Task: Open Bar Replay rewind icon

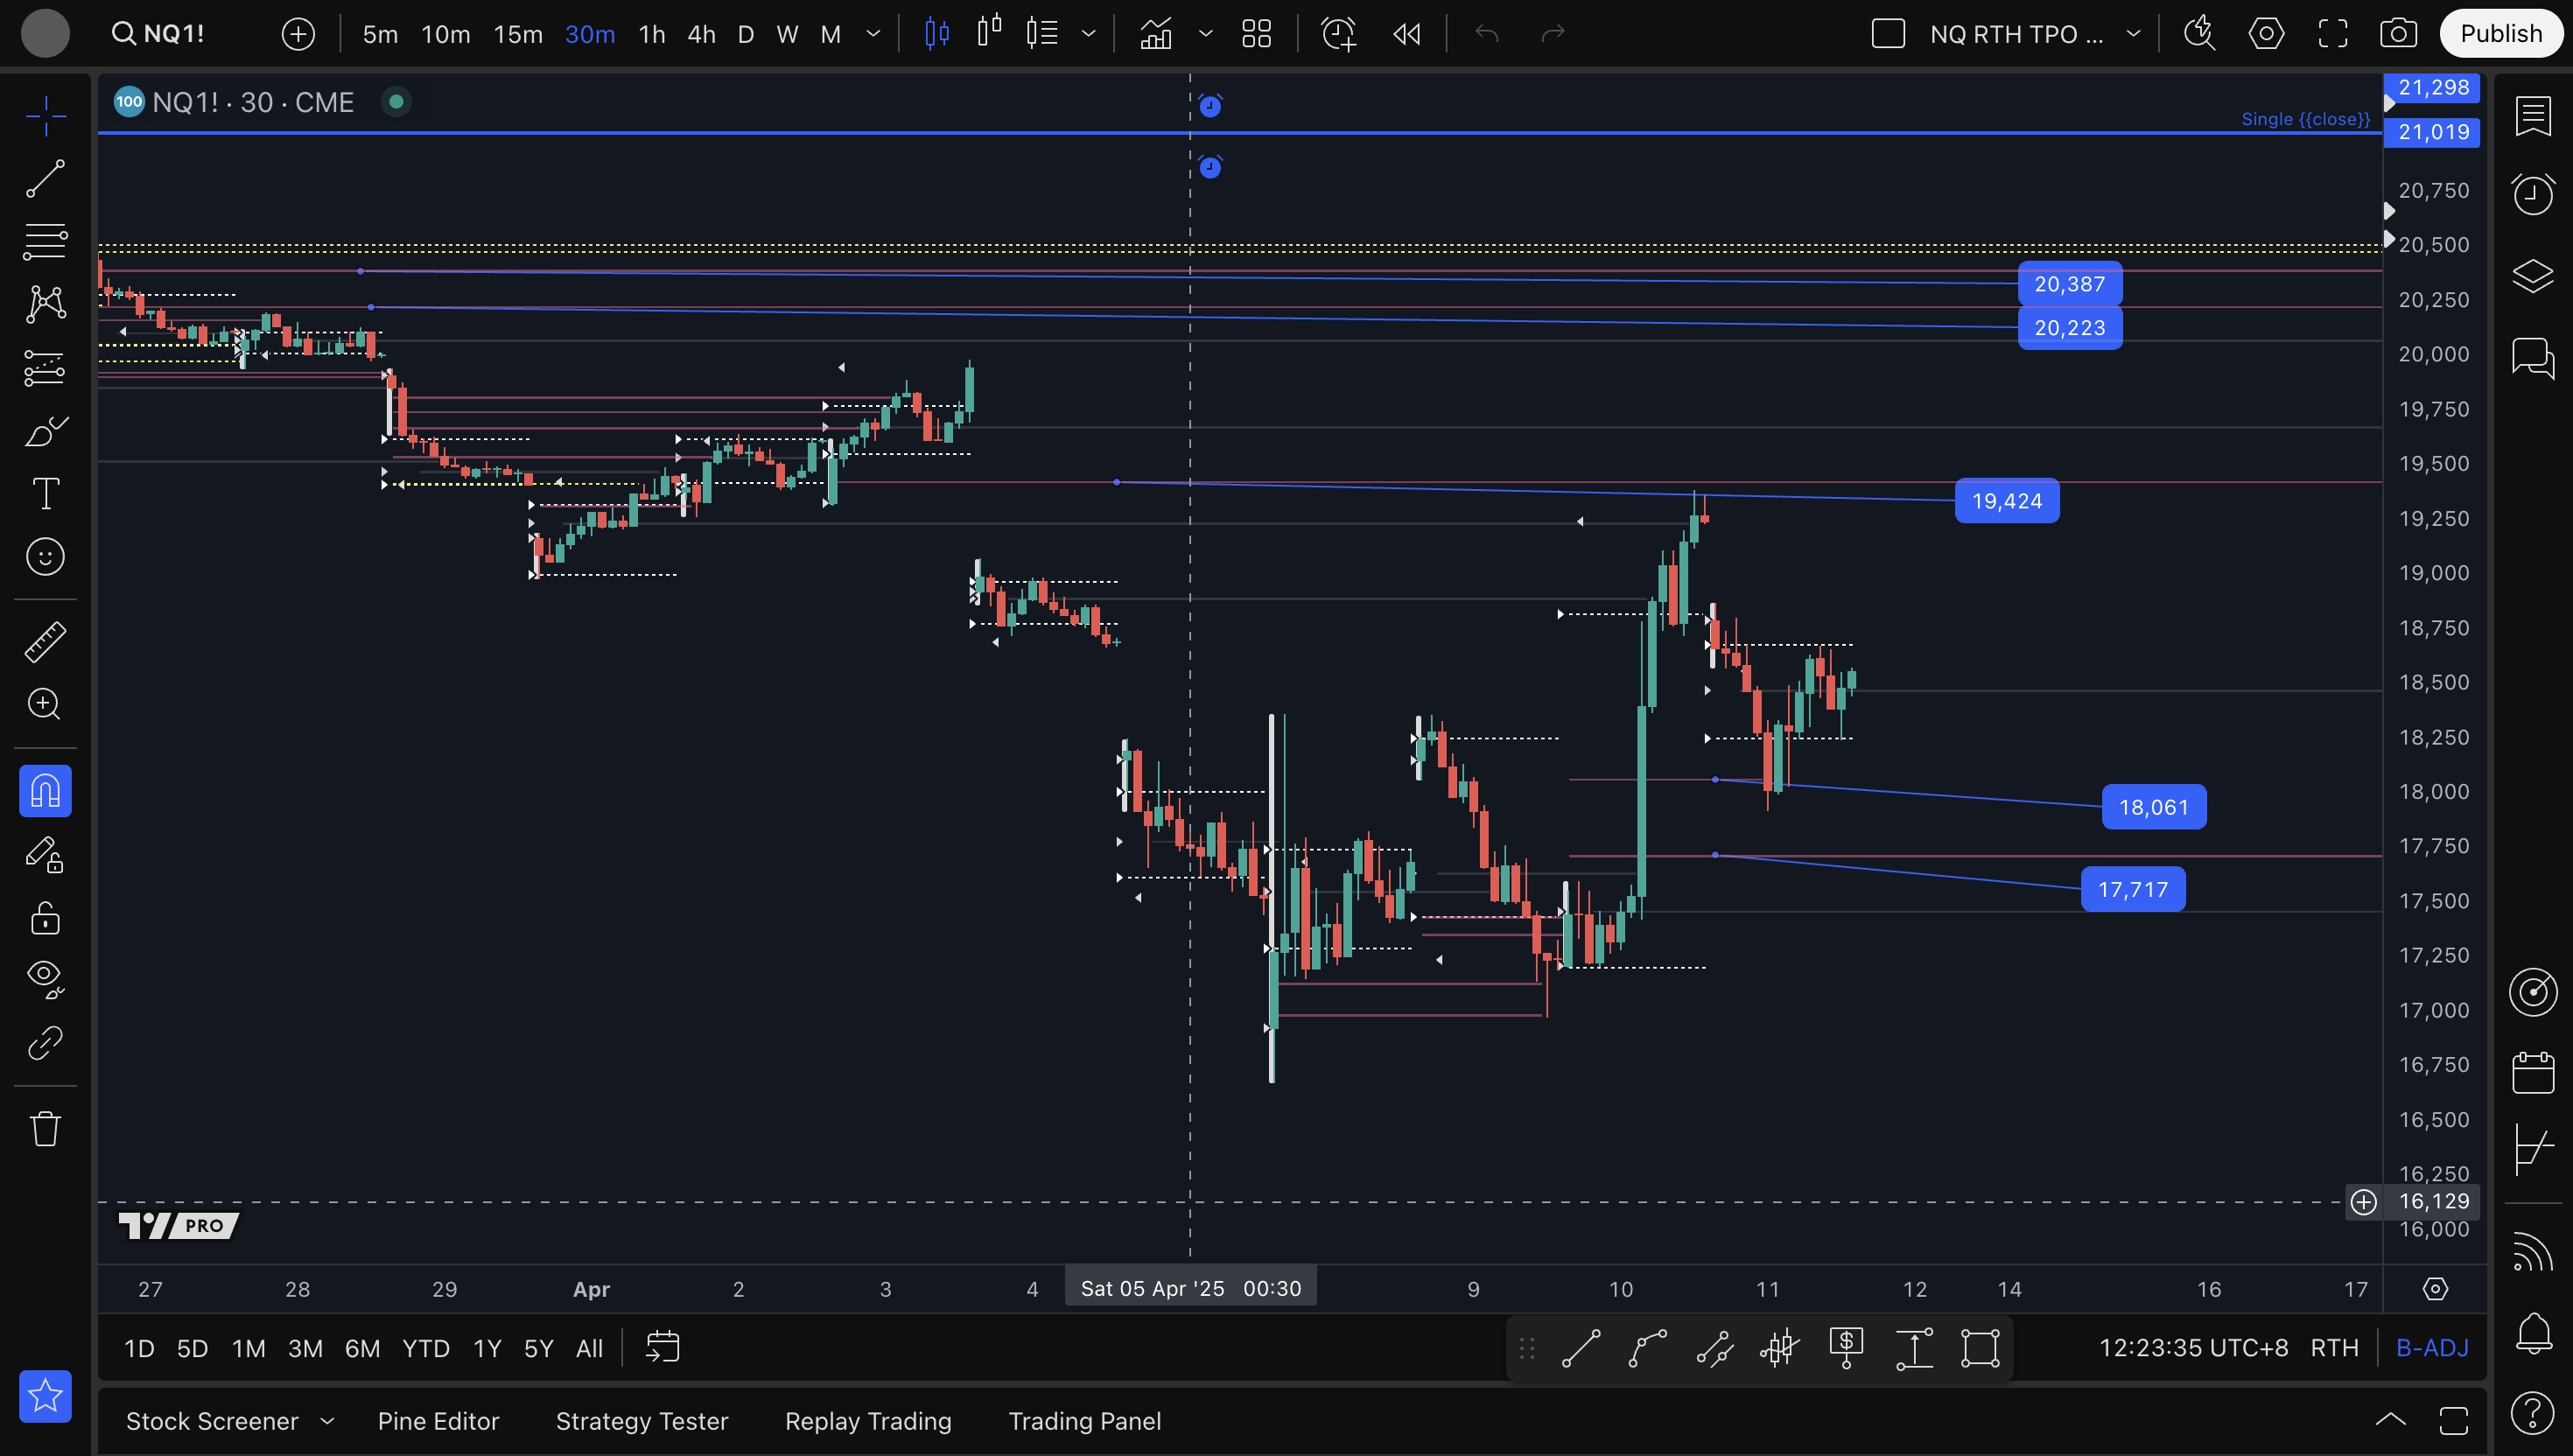Action: (1407, 34)
